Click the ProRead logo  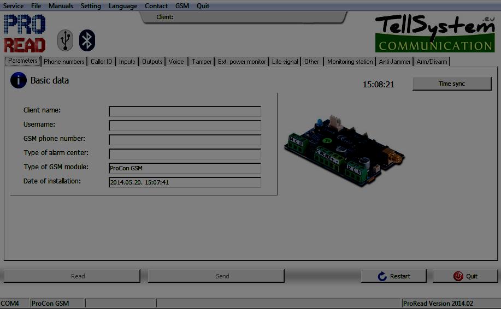[25, 33]
